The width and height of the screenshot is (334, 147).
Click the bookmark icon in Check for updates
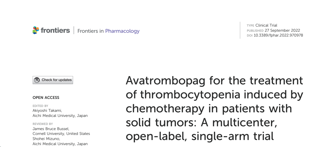37,80
